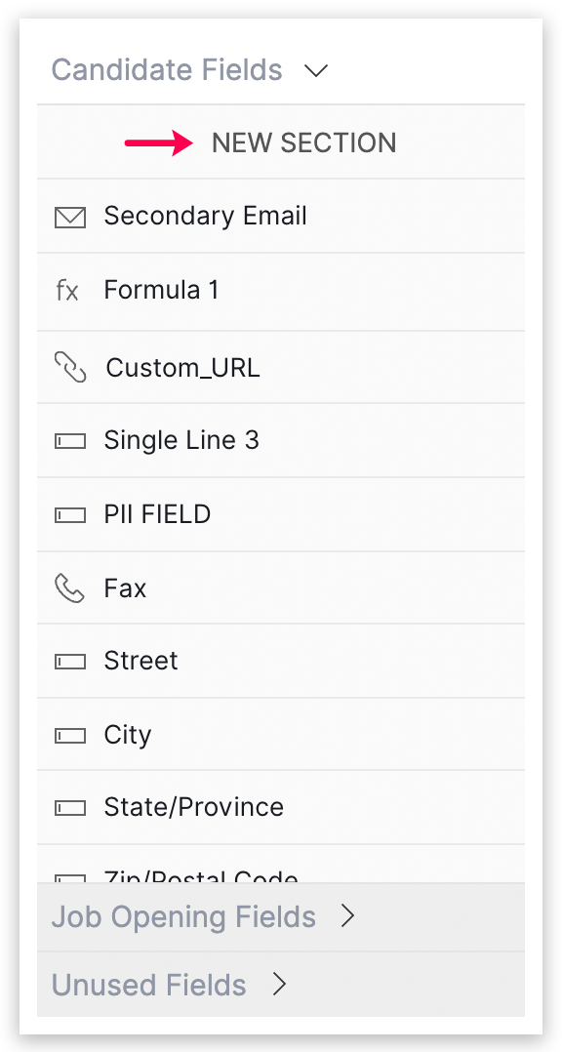562x1052 pixels.
Task: Select the Custom_URL field label
Action: pos(183,368)
